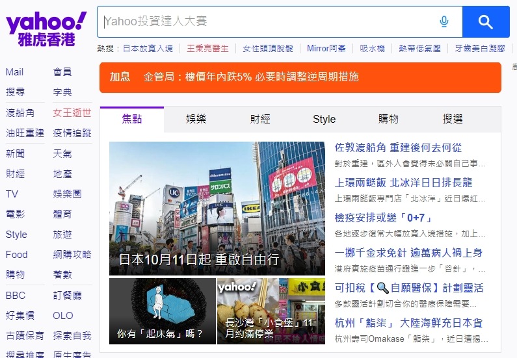517x358 pixels.
Task: Open the 日本10月11日起 重啟自由行 photo story
Action: pos(217,209)
